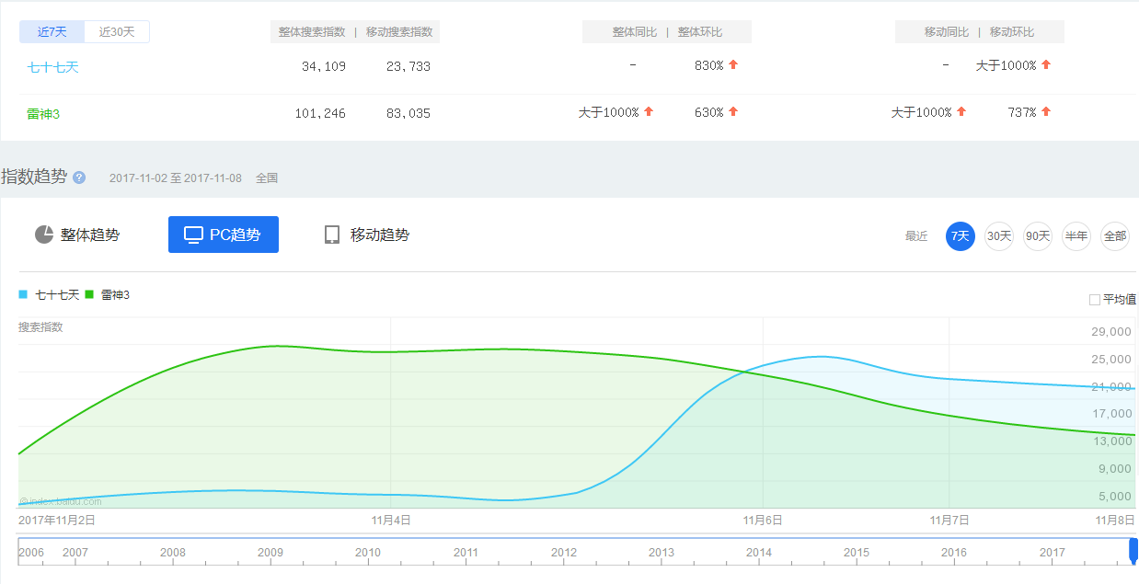
Task: Click the 整体趋势 pie chart icon
Action: coord(42,234)
